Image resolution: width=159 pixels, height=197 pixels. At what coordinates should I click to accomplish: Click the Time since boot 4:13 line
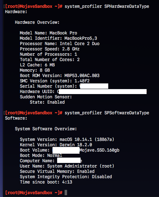coord(46,182)
